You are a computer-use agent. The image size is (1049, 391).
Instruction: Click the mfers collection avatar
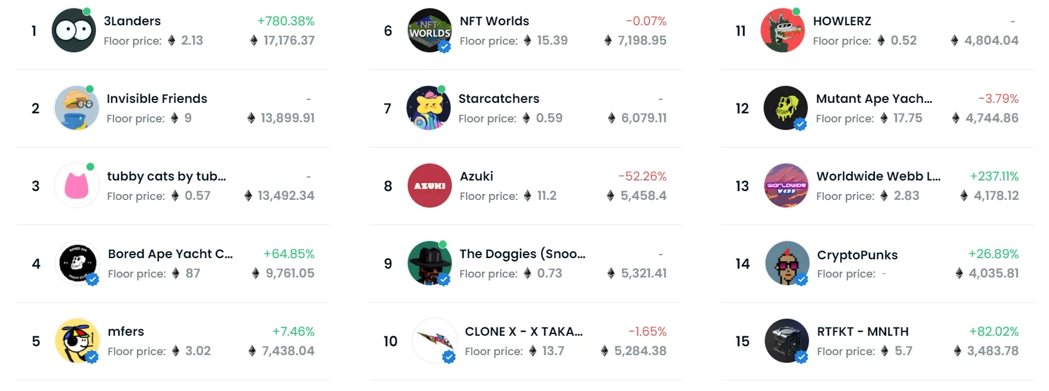tap(77, 340)
